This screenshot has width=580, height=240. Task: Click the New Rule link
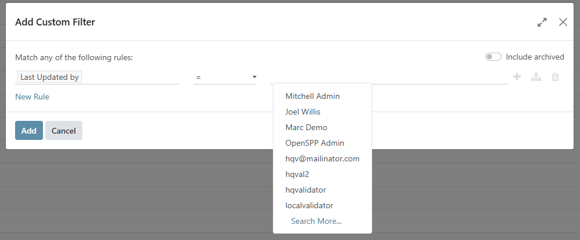coord(32,97)
